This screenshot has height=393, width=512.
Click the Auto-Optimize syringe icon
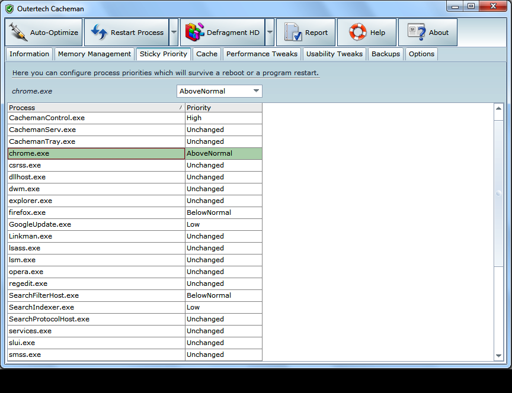18,32
